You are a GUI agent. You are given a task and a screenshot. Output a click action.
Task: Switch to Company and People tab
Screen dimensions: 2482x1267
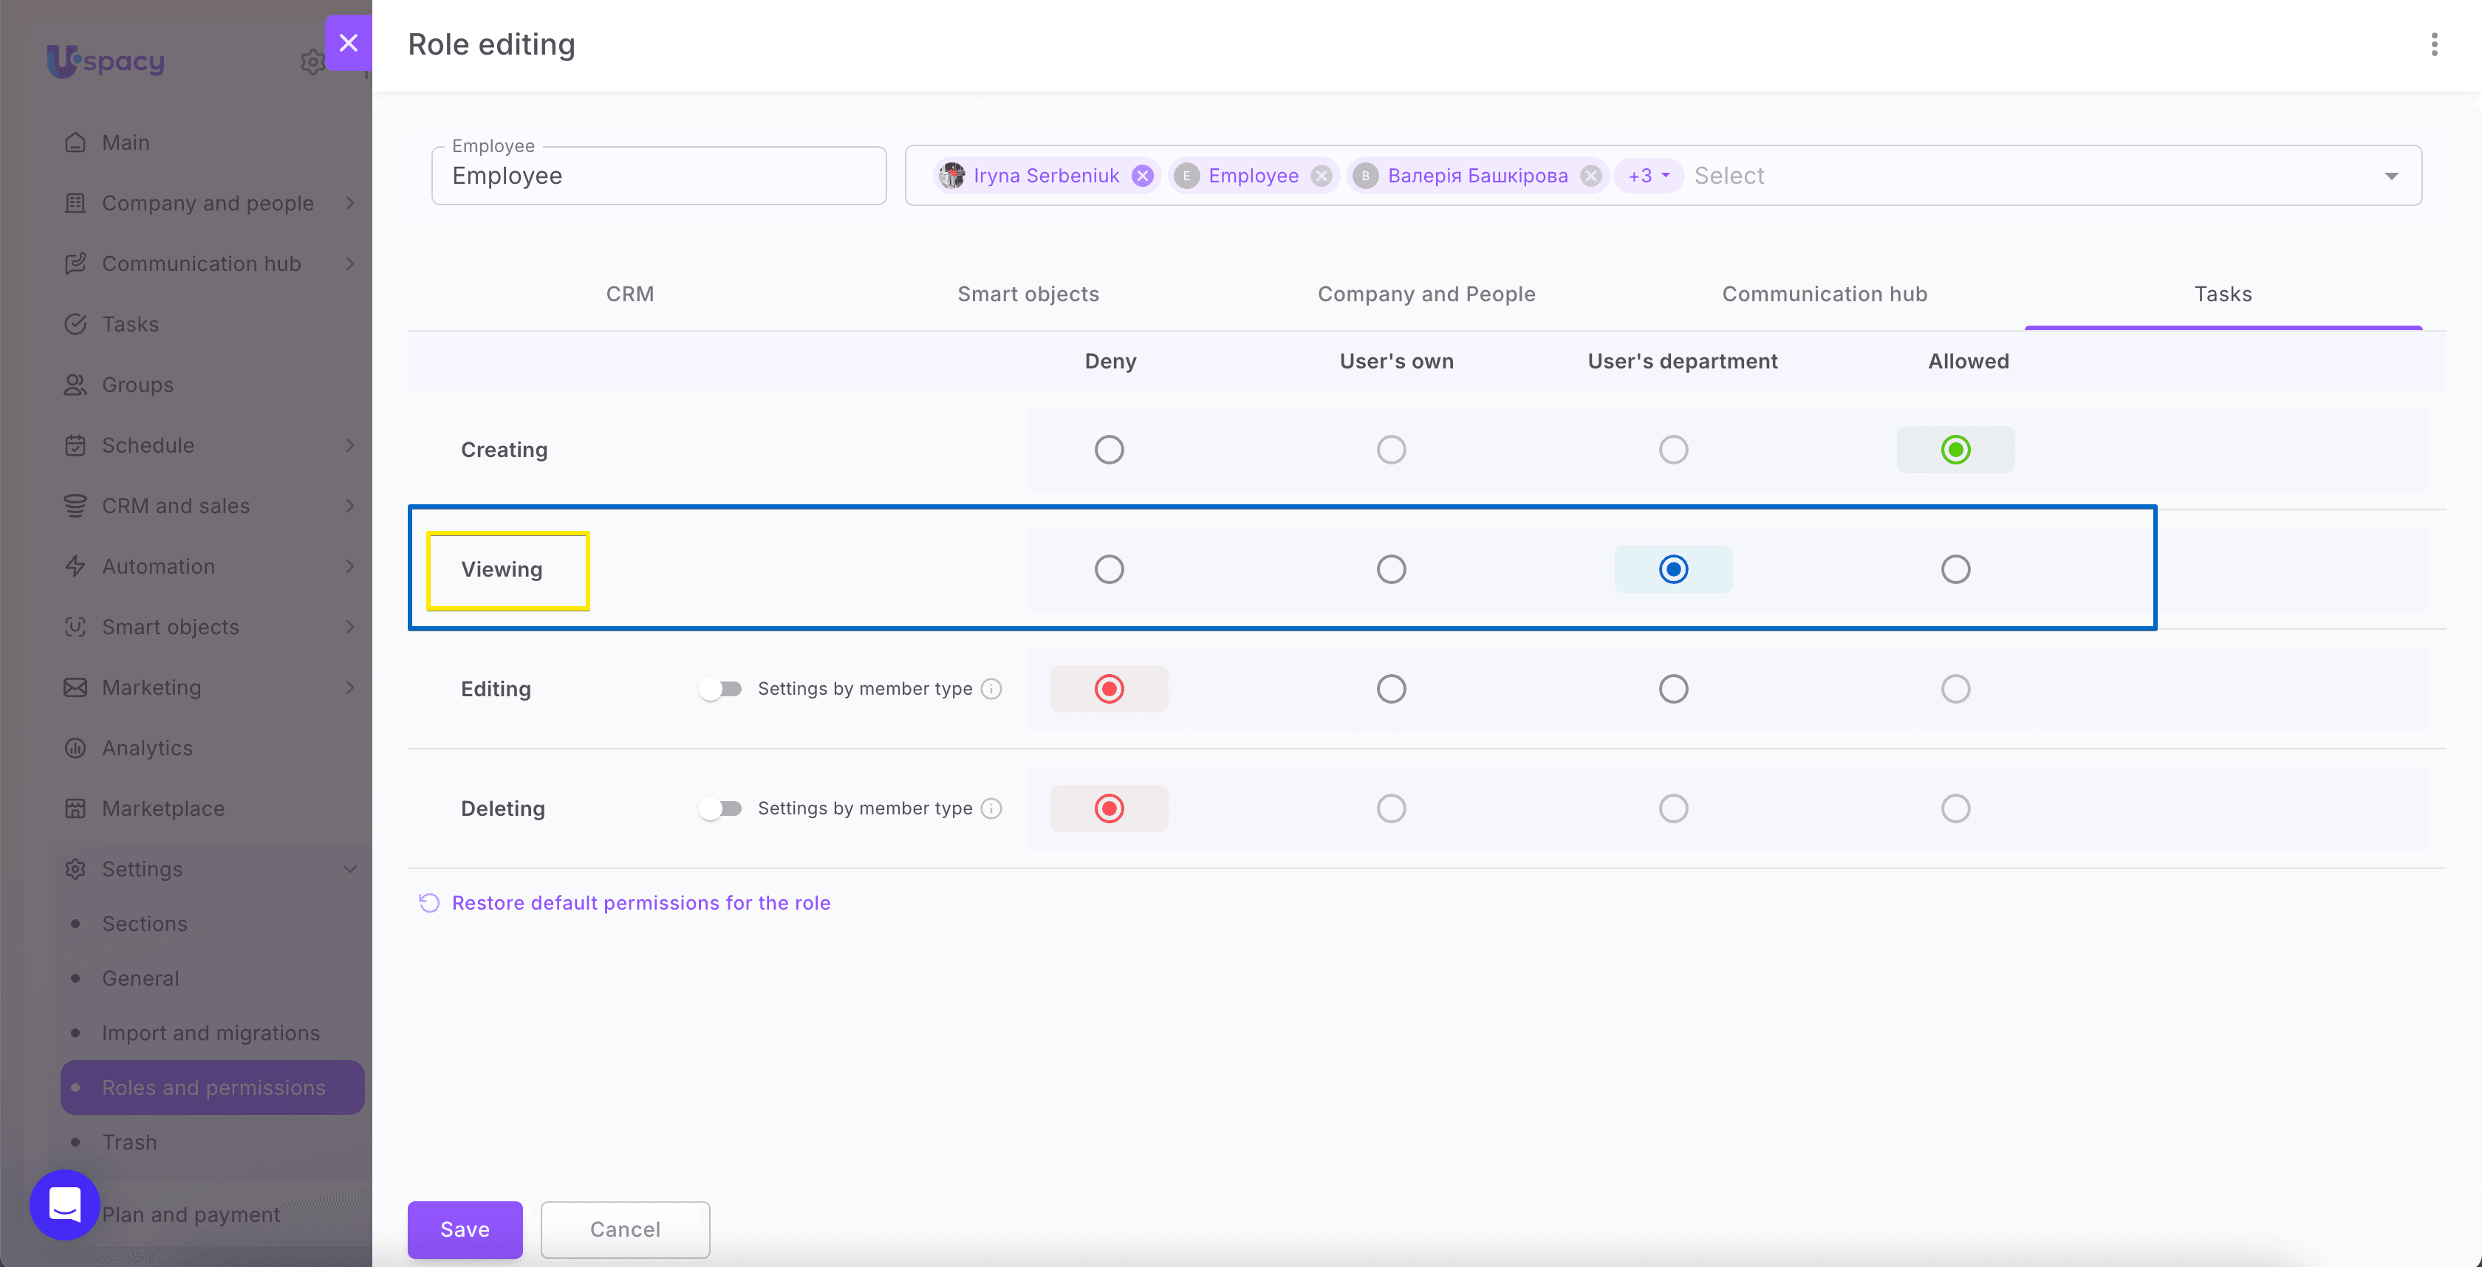[1426, 295]
